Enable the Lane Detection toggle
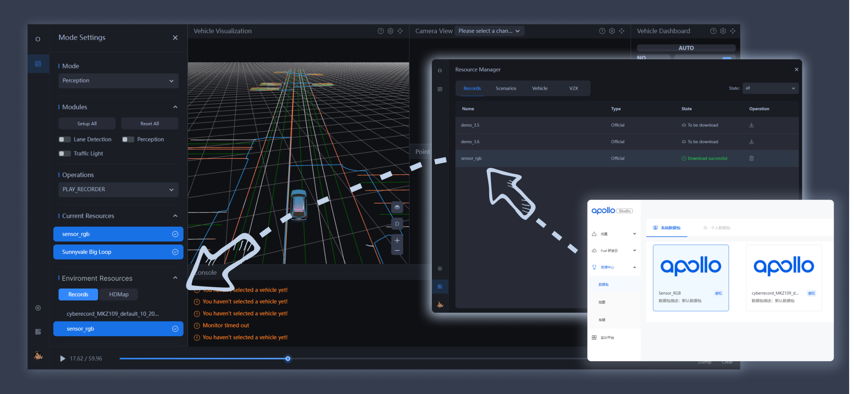This screenshot has width=854, height=394. click(x=65, y=140)
